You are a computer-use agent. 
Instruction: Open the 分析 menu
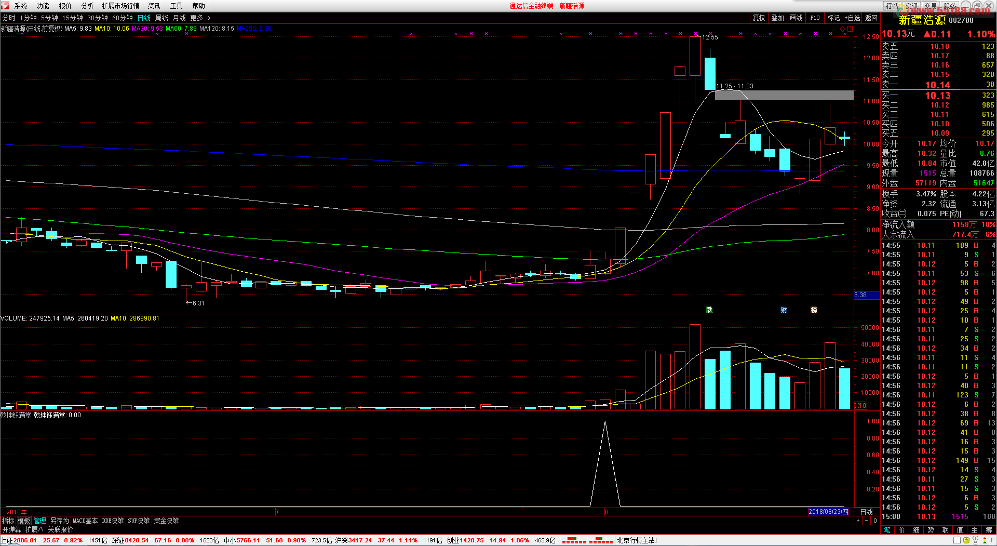[88, 6]
